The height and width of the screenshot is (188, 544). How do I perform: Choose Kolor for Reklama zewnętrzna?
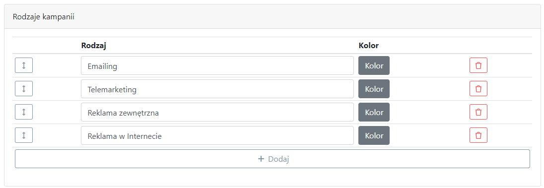(x=374, y=112)
